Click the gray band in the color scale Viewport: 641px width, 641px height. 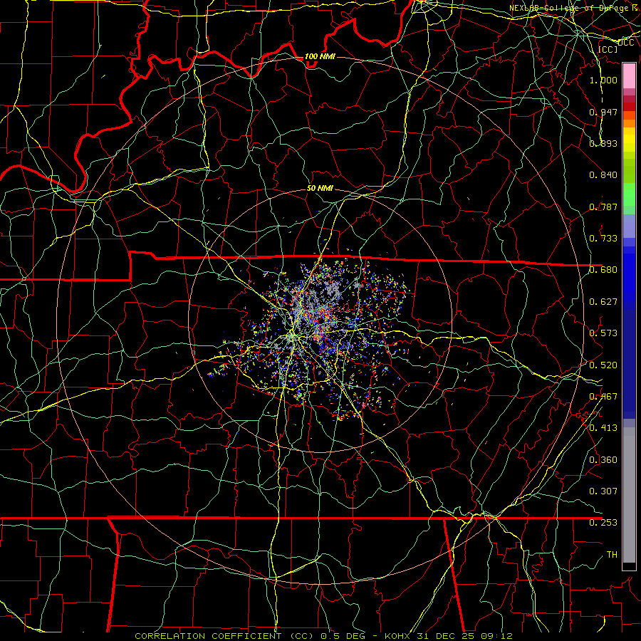tap(629, 495)
